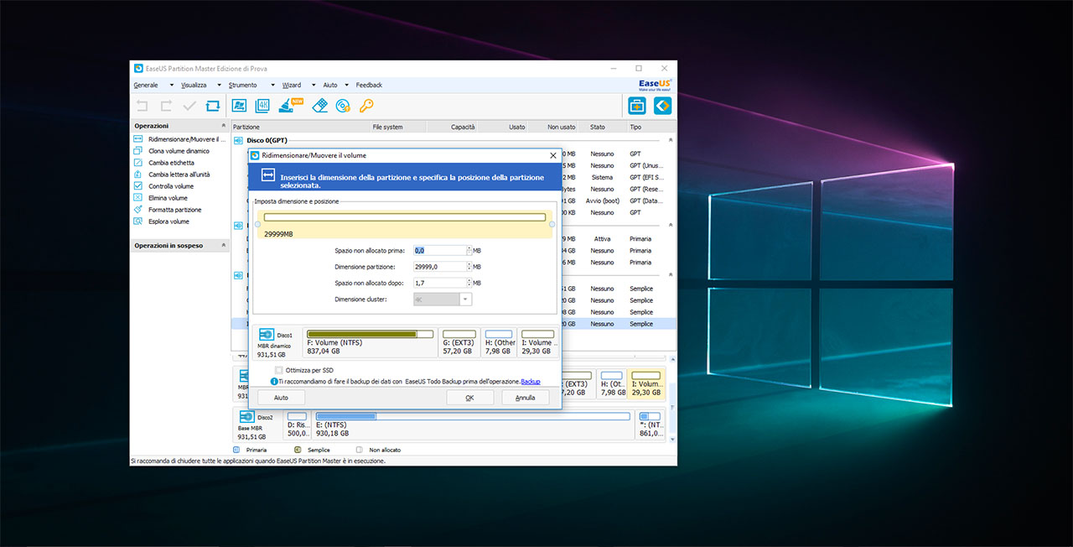Open the Generale menu

[146, 86]
